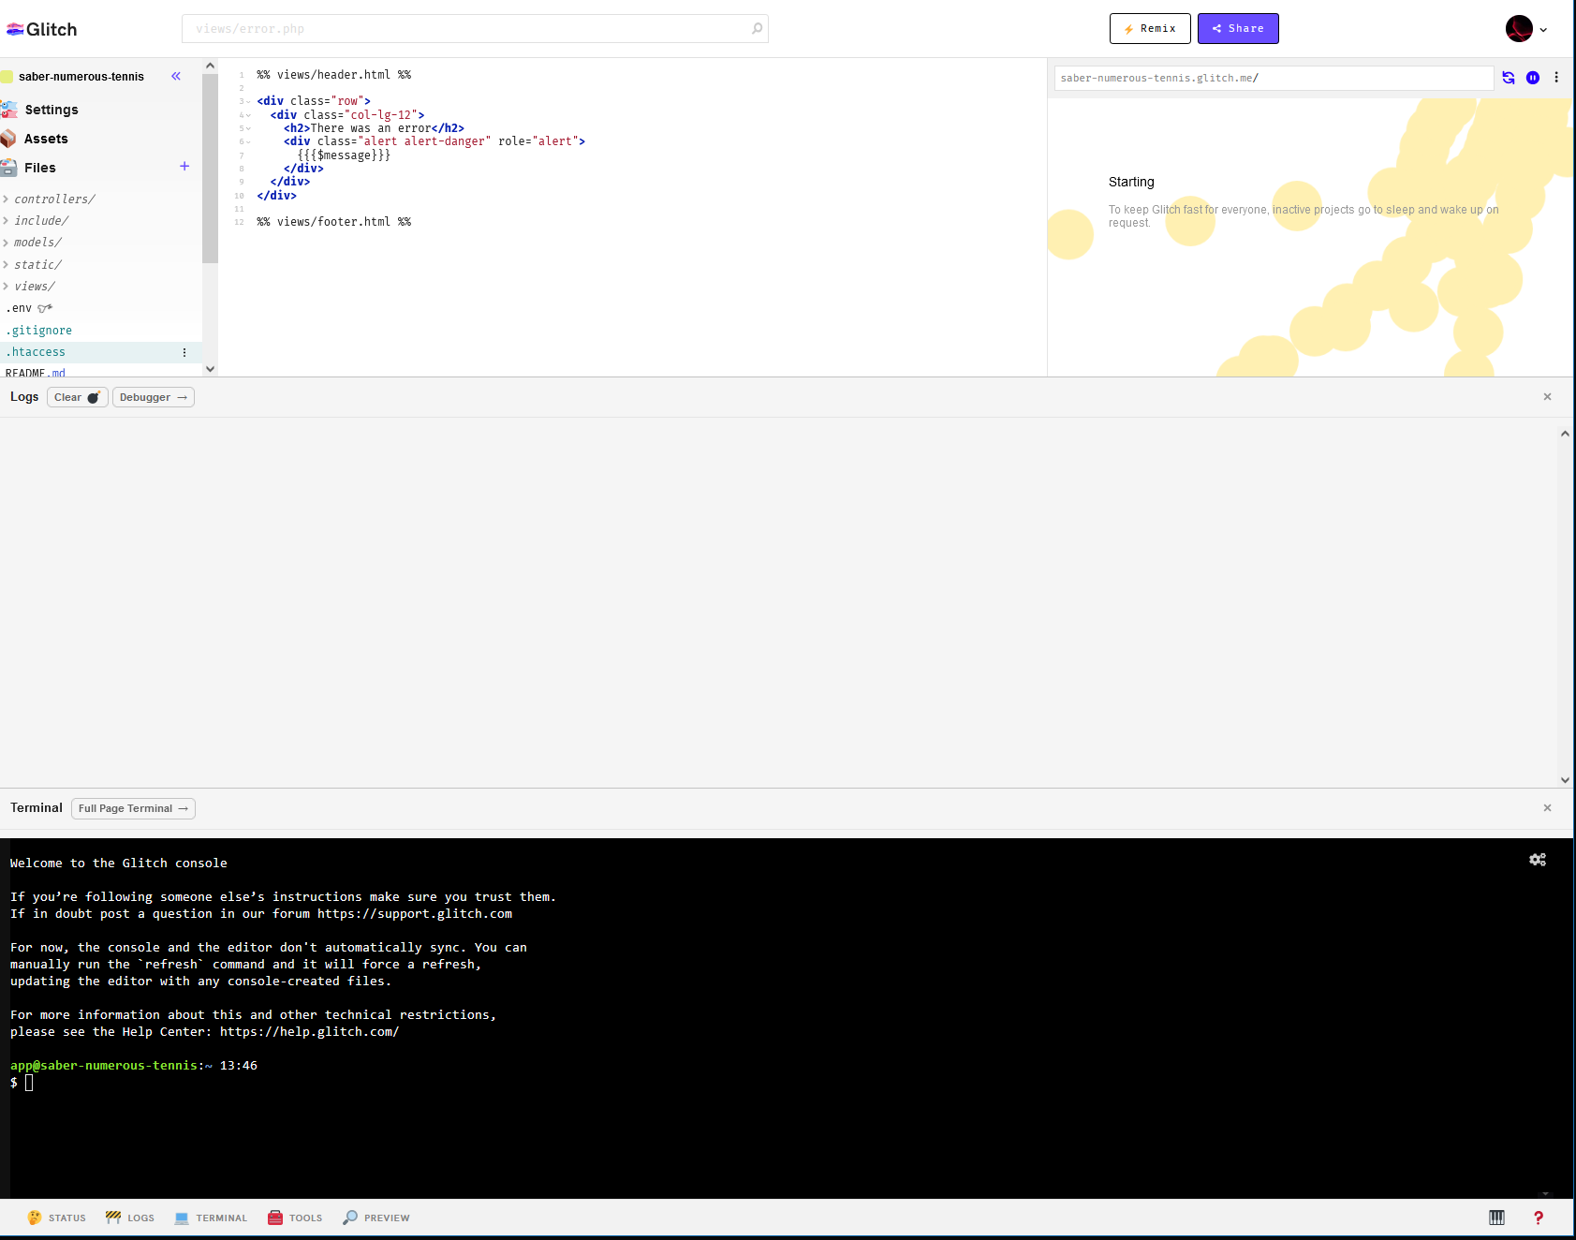Click the saber-numerous-tennis project name
This screenshot has width=1576, height=1240.
(81, 77)
